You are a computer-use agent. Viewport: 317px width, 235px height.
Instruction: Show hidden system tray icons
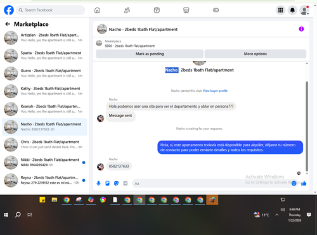[277, 215]
